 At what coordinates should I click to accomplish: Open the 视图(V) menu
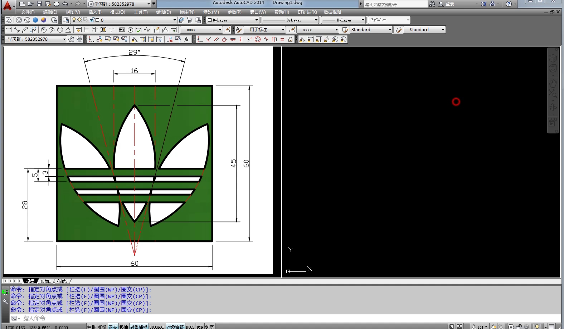point(73,12)
